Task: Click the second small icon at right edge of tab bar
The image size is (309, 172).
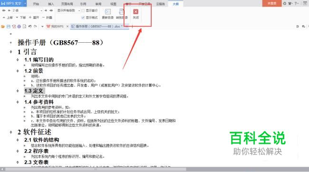Action: (303, 27)
